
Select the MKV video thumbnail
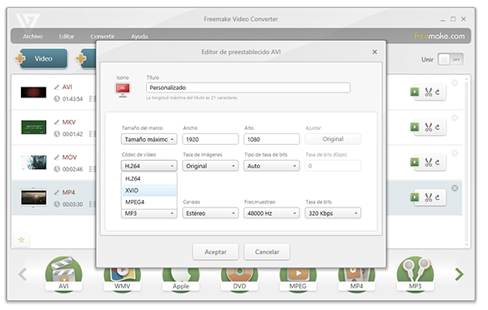[x=33, y=127]
